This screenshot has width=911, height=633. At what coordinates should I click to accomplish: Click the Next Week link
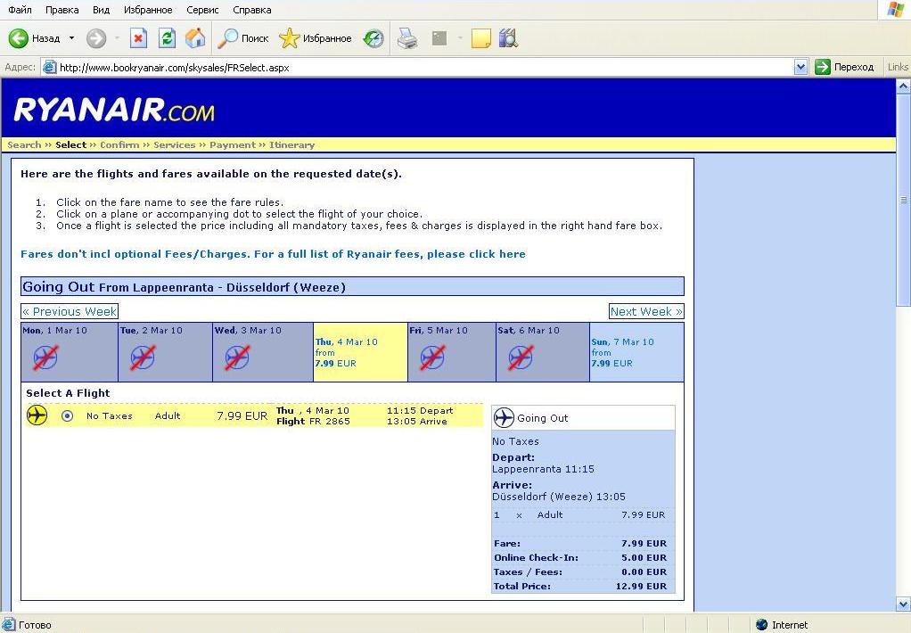pos(646,311)
